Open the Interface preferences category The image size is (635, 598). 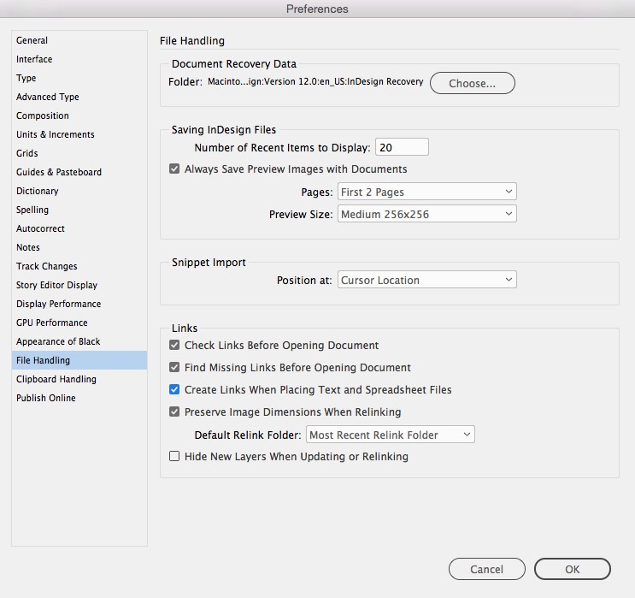(34, 59)
